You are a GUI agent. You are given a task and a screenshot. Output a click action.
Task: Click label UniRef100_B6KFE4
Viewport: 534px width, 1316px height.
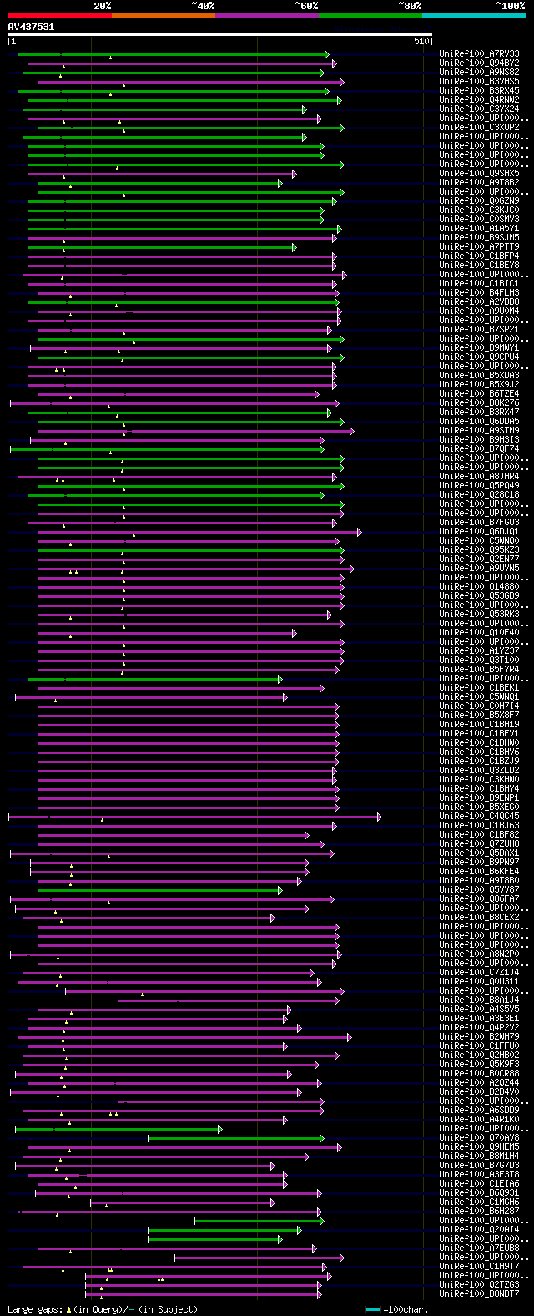tap(479, 872)
